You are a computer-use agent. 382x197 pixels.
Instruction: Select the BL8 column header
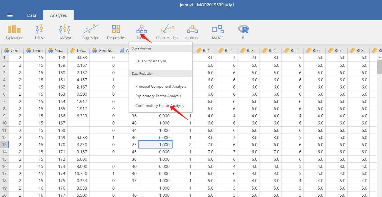tap(359, 50)
